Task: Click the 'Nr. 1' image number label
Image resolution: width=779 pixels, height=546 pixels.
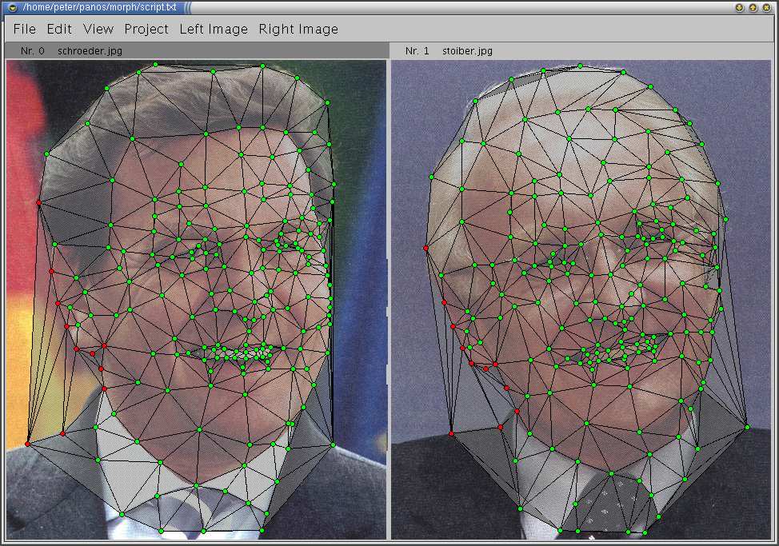Action: [417, 50]
